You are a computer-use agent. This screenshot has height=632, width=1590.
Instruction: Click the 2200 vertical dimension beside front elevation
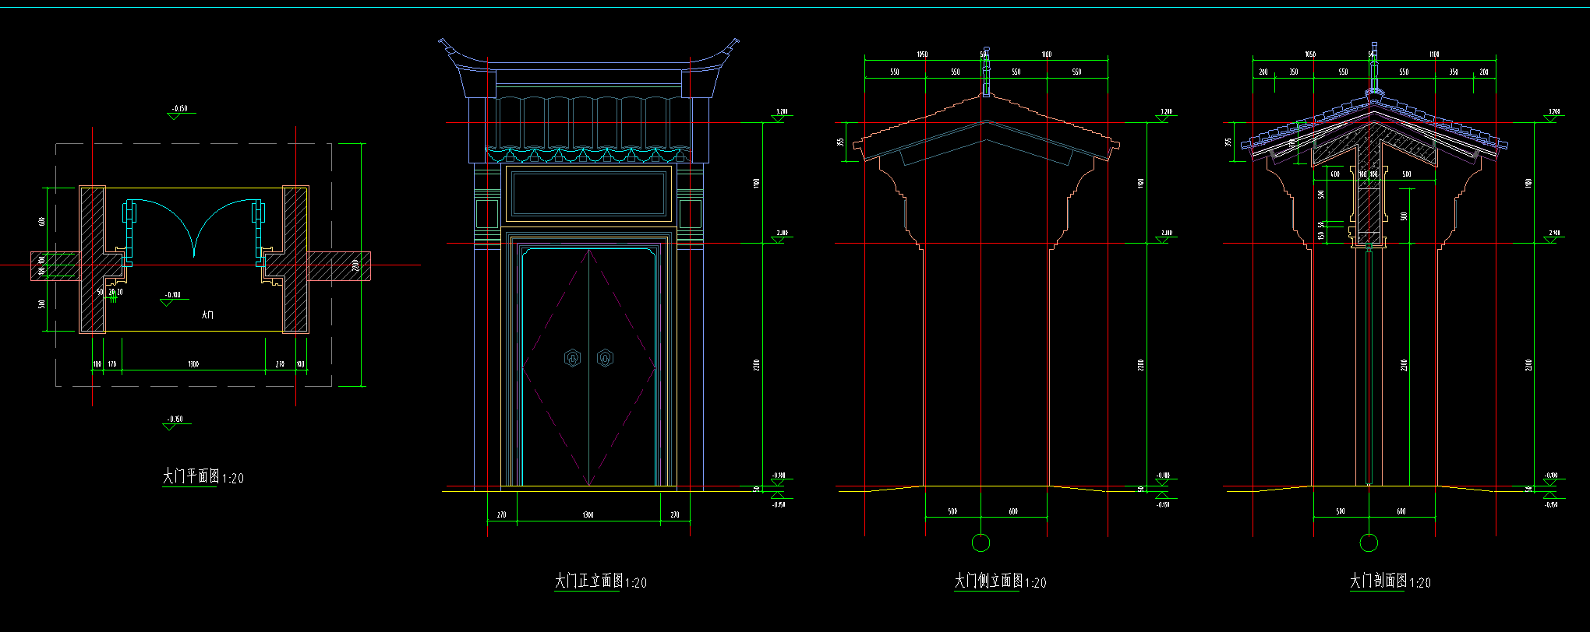[756, 364]
